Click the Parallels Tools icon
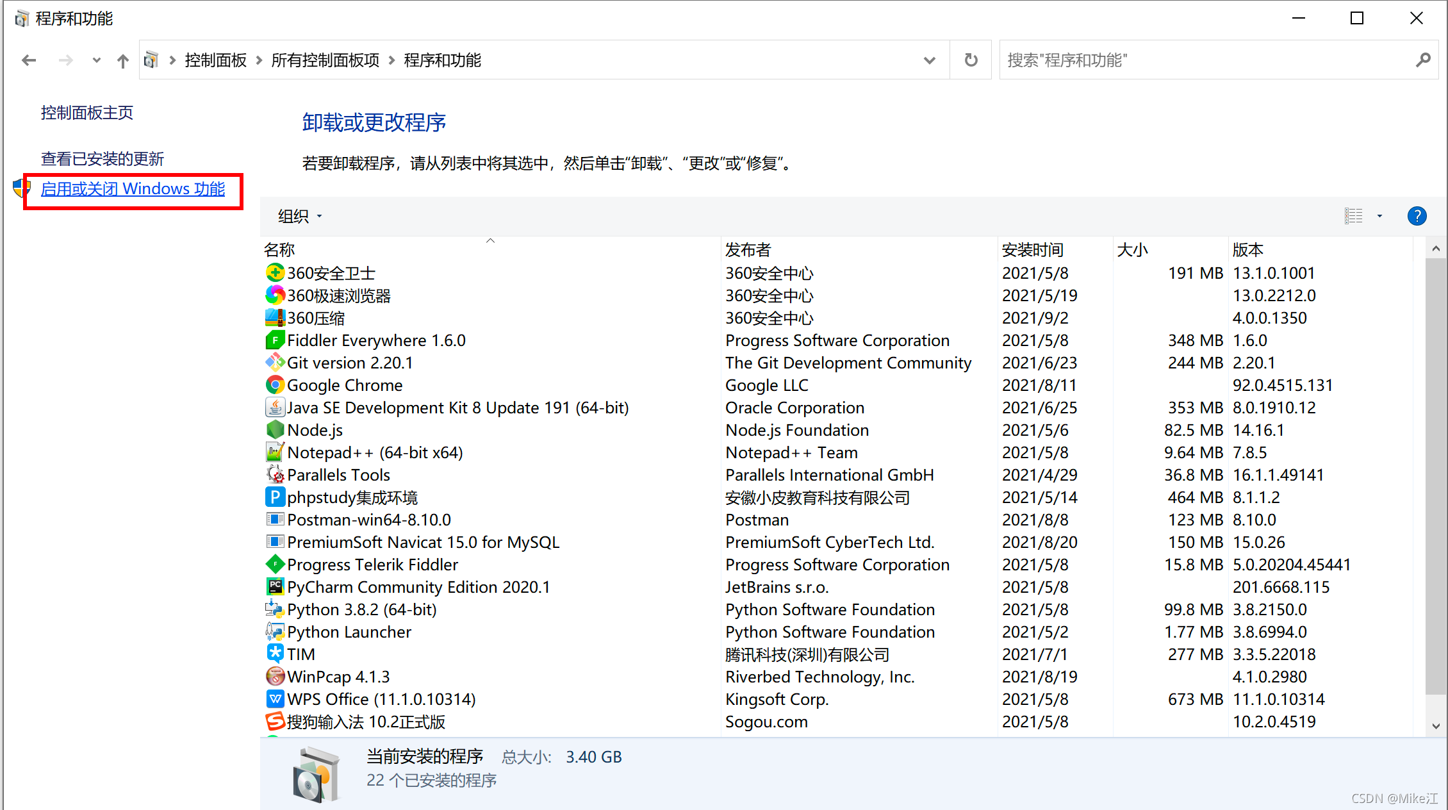1448x810 pixels. (275, 475)
